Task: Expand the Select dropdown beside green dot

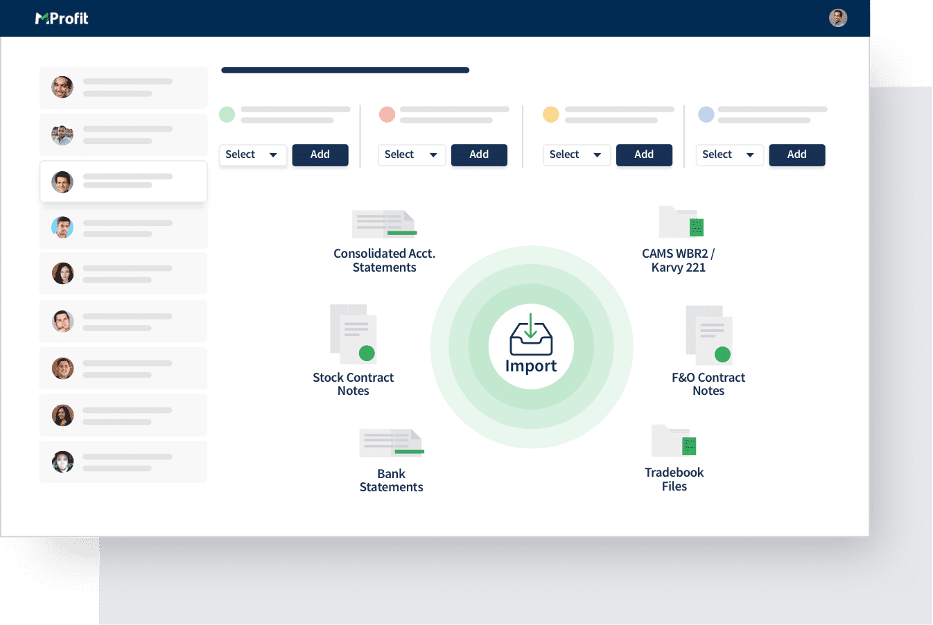Action: coord(252,155)
